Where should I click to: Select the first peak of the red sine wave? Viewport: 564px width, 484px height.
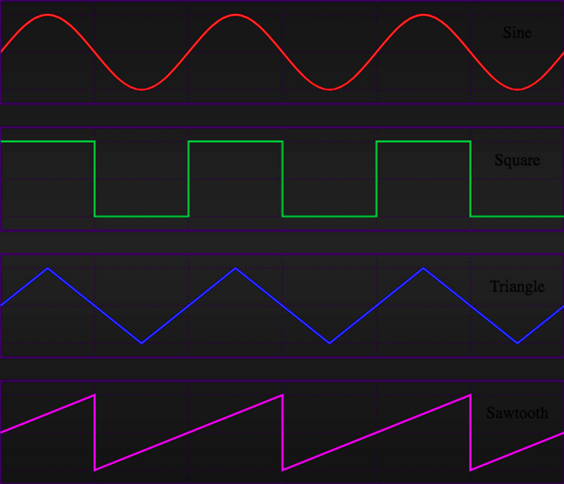click(x=47, y=15)
